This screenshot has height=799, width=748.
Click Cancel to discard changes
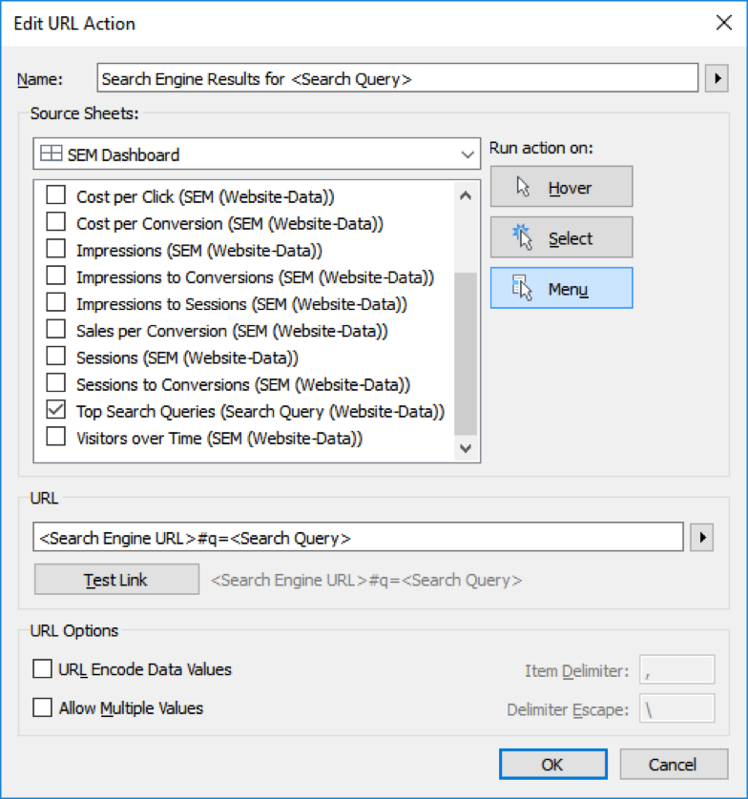point(674,764)
